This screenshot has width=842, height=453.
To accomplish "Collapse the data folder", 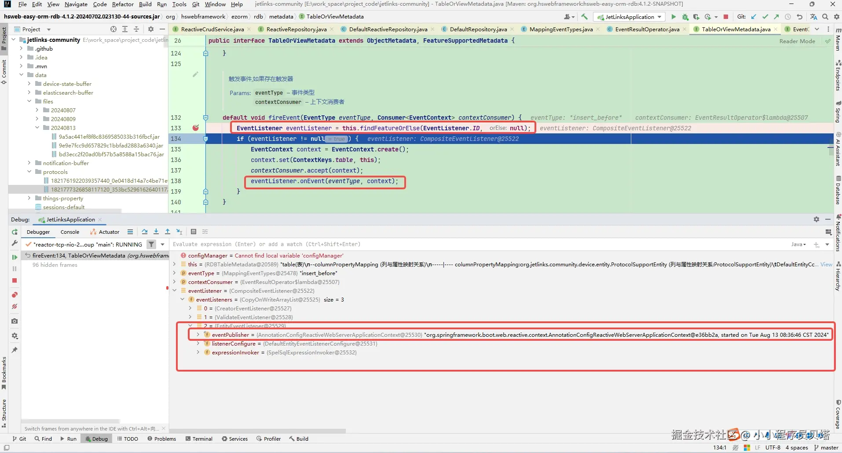I will tap(21, 75).
